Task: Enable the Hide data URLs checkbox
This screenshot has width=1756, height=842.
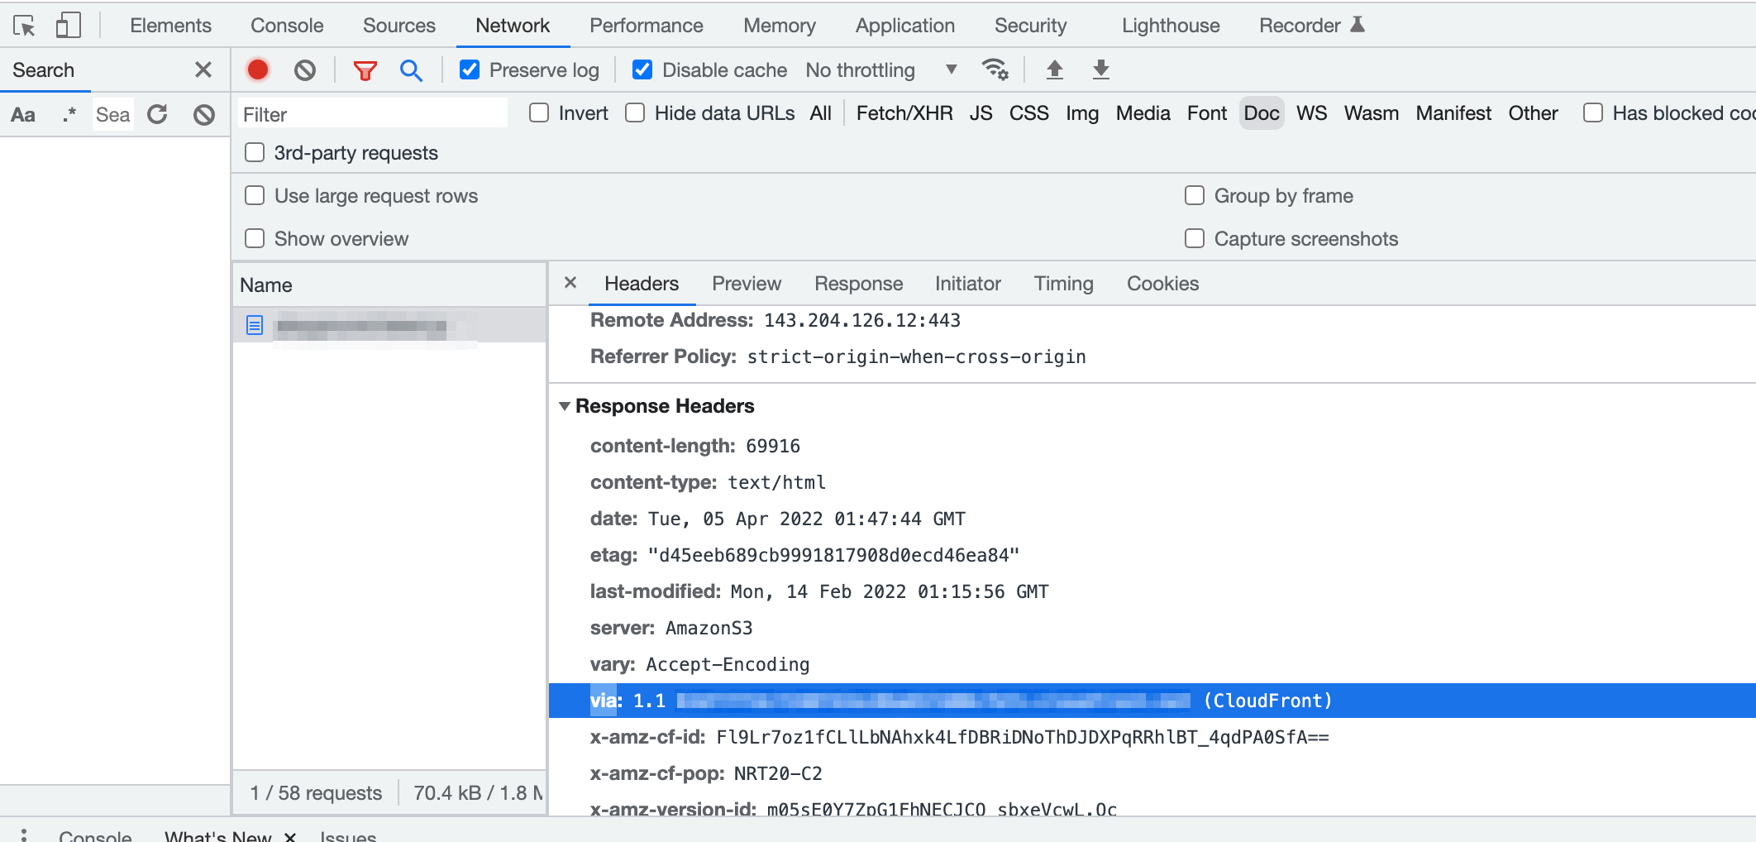Action: click(635, 112)
